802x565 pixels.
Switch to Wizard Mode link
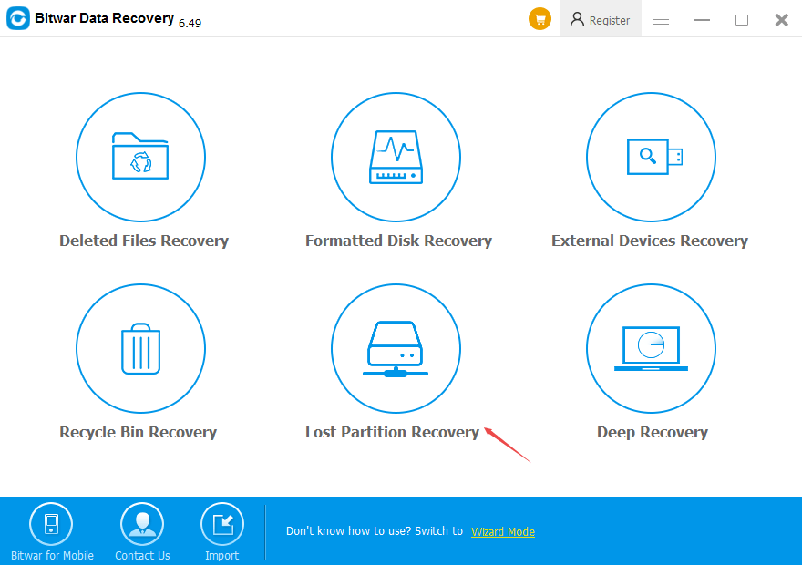(x=503, y=532)
